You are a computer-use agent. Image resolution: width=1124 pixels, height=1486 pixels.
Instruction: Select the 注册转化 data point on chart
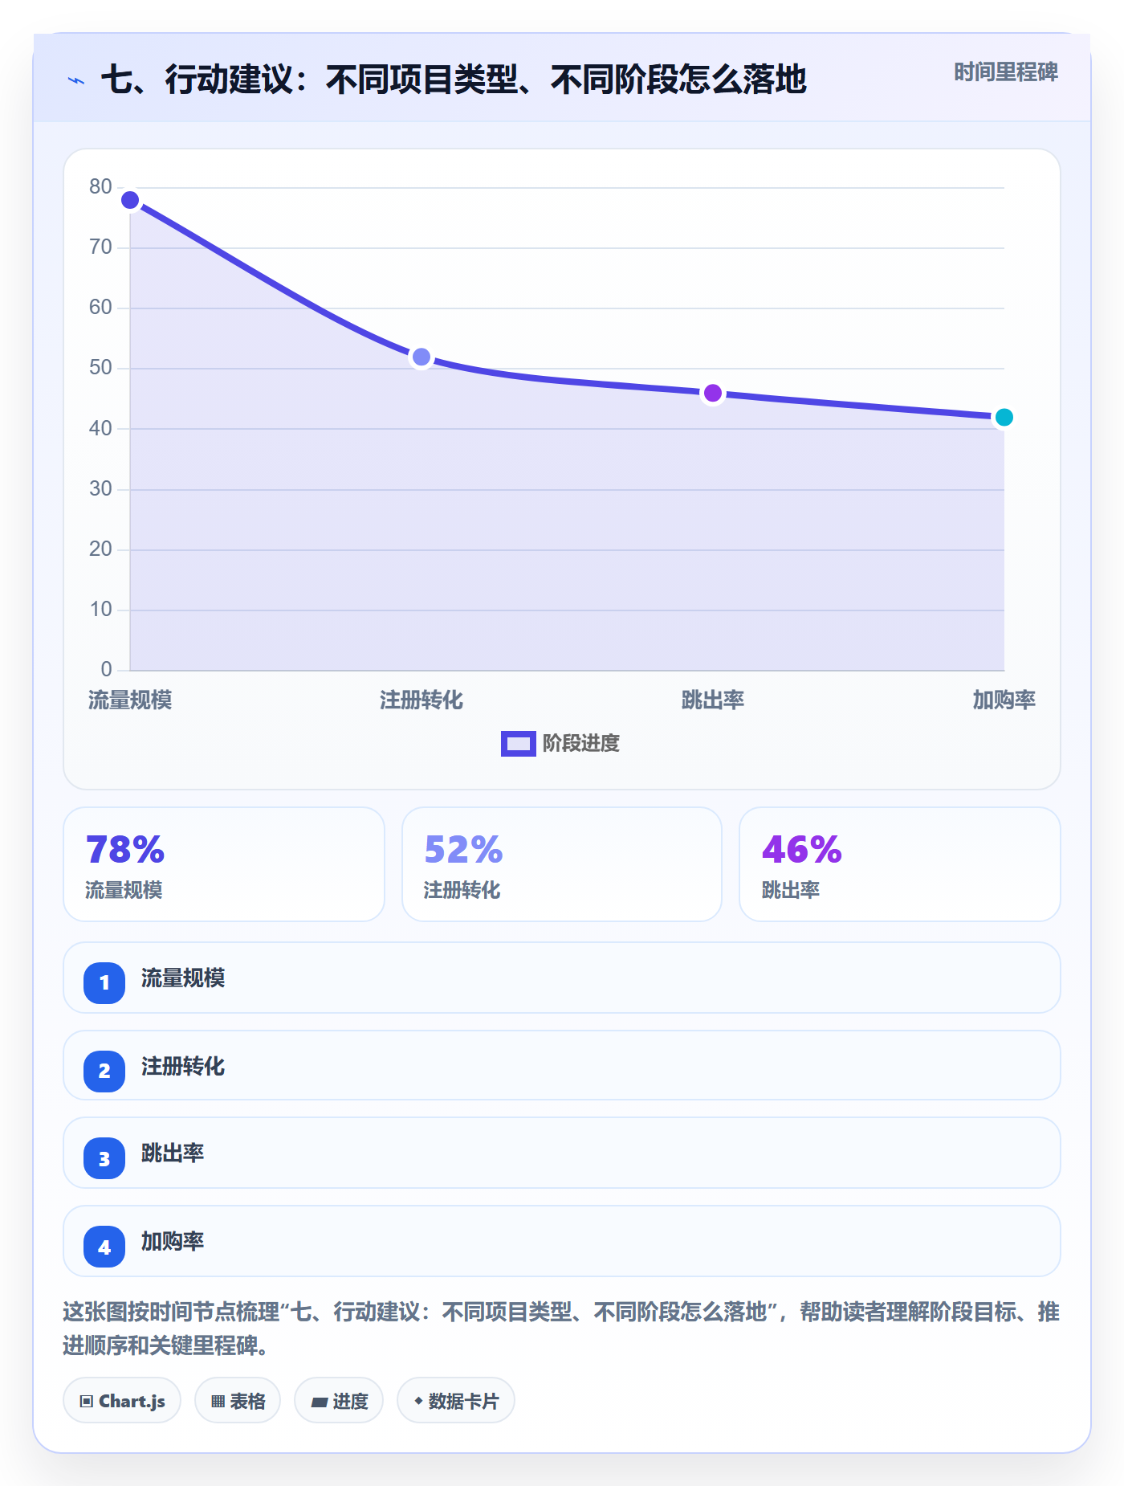(421, 357)
